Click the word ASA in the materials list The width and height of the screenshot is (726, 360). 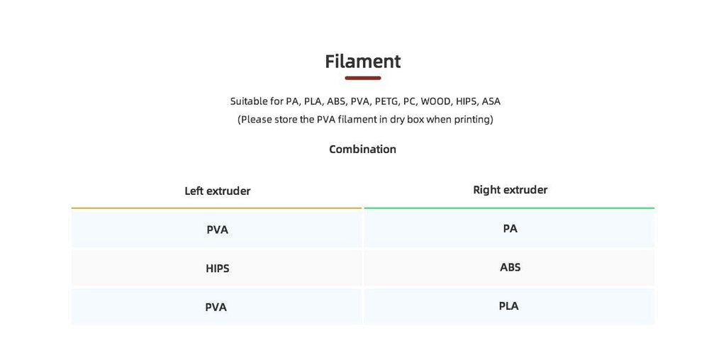click(491, 101)
